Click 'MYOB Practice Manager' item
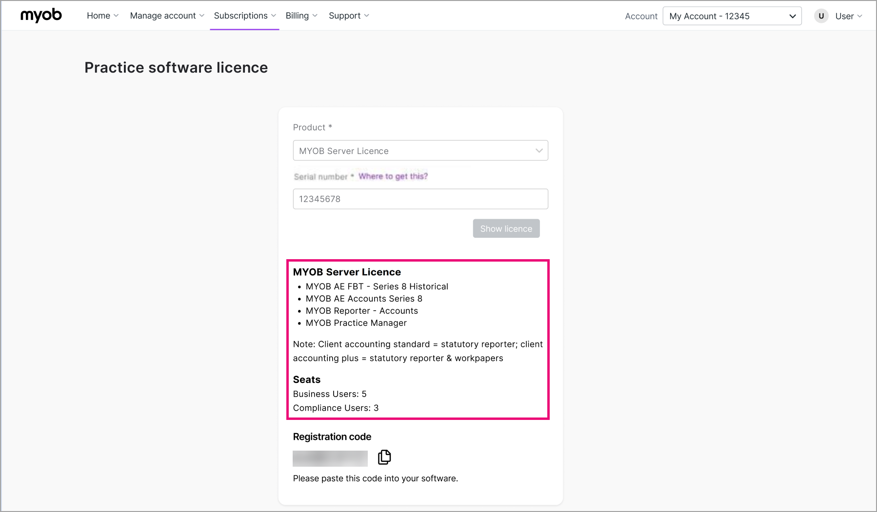 (356, 323)
